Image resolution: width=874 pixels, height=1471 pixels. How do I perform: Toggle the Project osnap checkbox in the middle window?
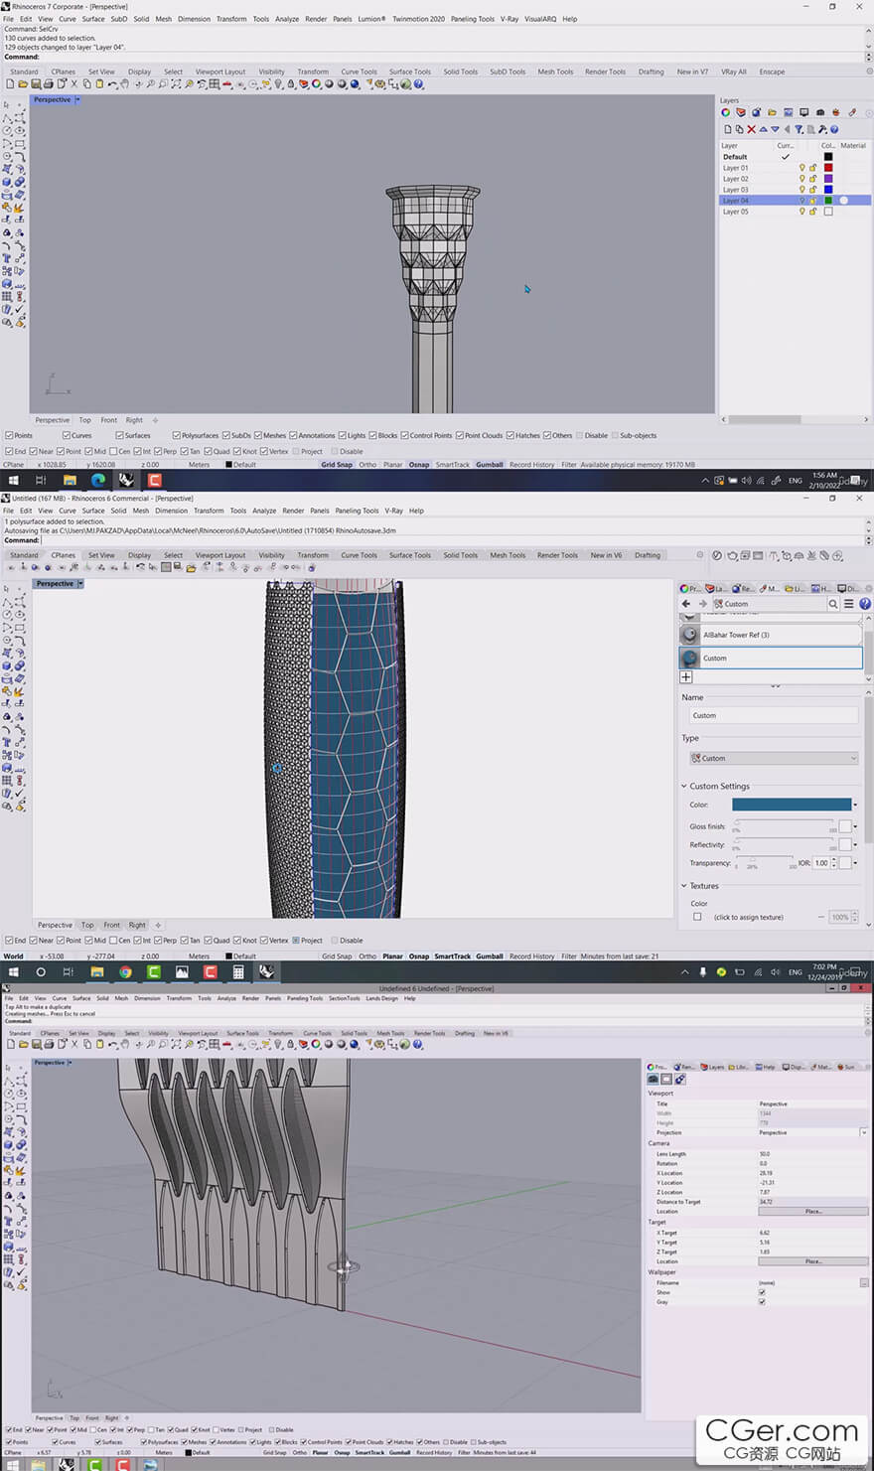click(x=296, y=940)
